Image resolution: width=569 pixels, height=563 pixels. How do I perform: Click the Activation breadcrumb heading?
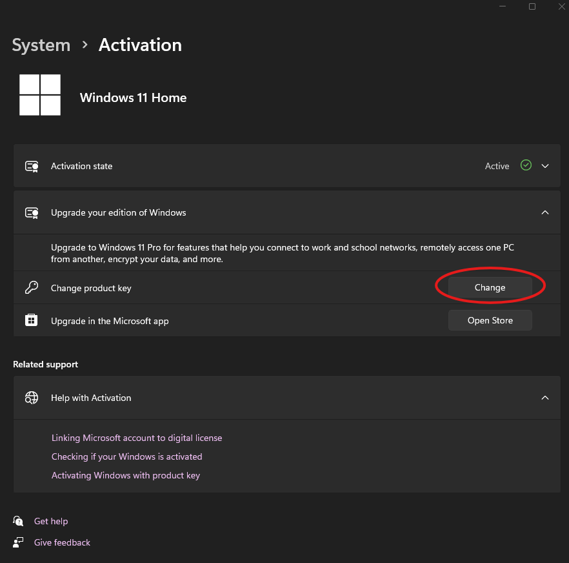140,45
